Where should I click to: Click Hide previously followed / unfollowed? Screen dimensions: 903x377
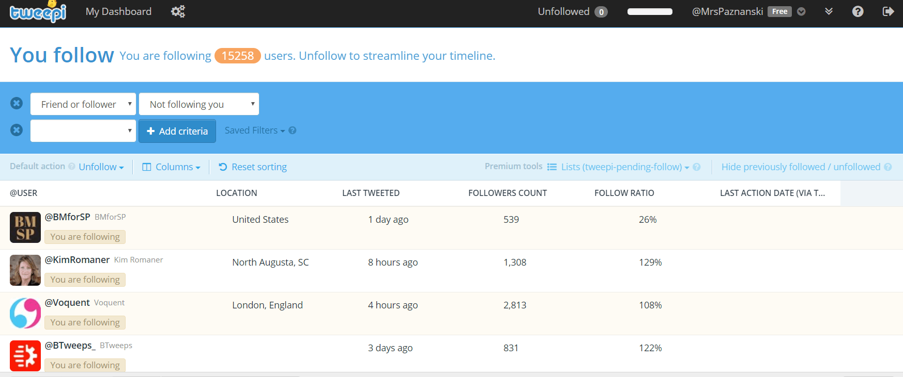pos(801,167)
